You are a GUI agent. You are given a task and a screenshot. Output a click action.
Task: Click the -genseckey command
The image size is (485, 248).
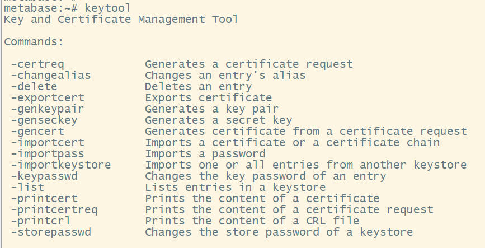[44, 120]
